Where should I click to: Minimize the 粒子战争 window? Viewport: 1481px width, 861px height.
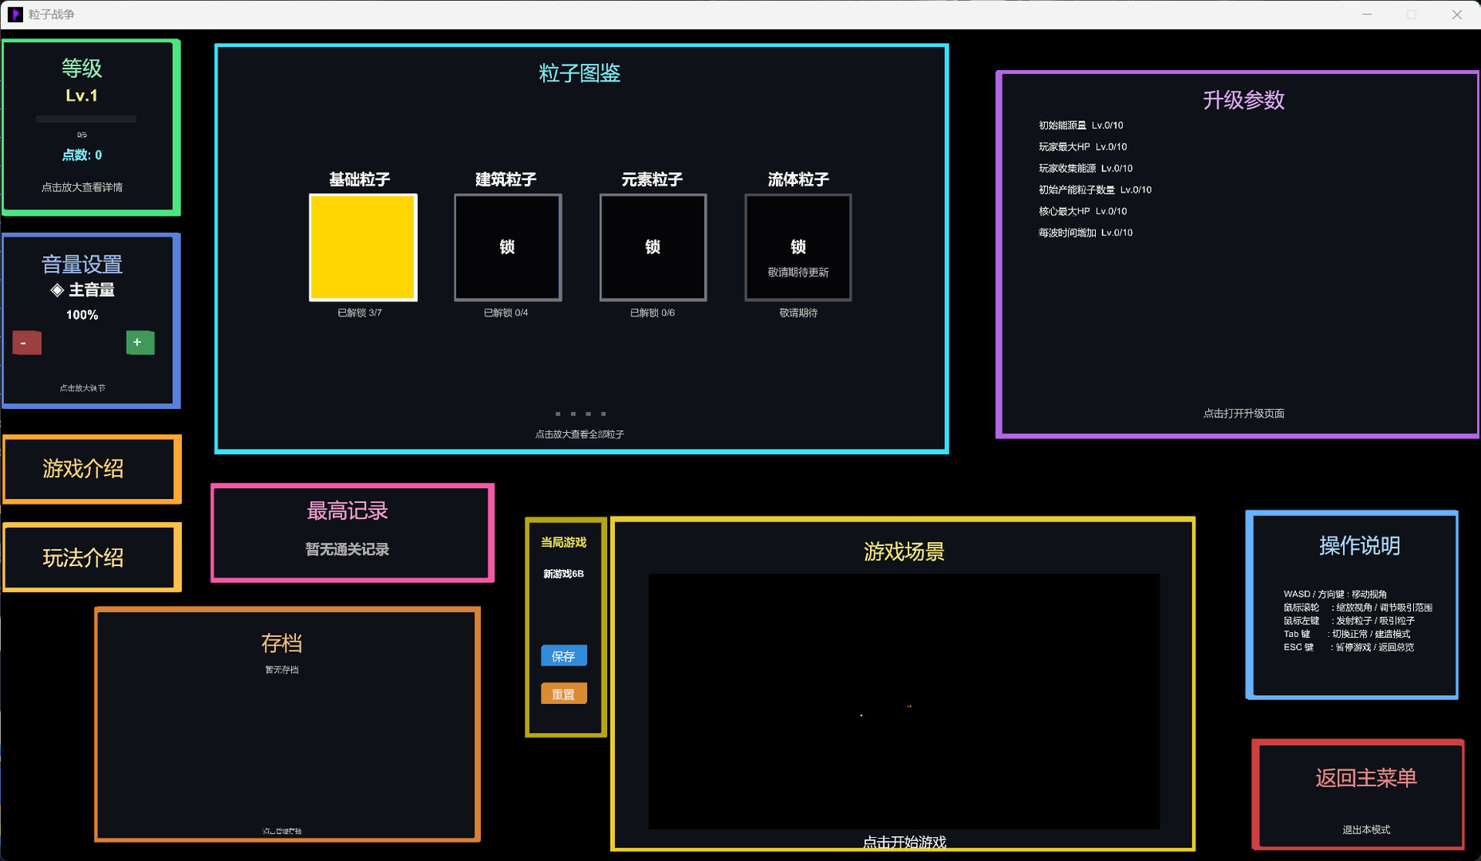[1367, 14]
